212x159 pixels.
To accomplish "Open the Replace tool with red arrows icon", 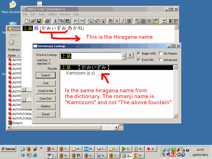I will coord(96,21).
